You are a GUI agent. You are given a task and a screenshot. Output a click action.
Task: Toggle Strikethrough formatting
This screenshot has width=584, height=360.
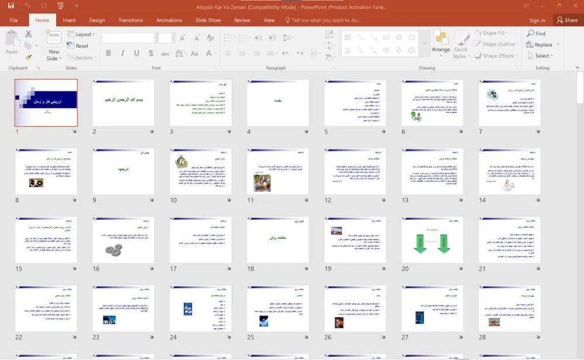coord(165,54)
